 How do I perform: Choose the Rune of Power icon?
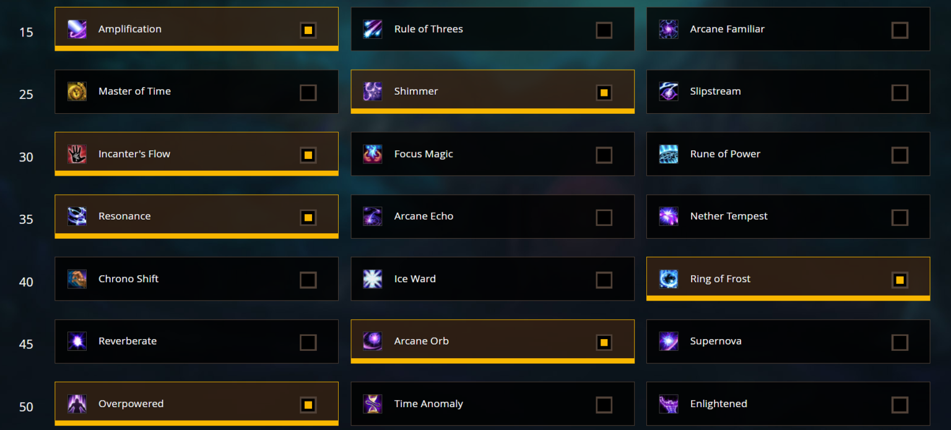pyautogui.click(x=669, y=154)
